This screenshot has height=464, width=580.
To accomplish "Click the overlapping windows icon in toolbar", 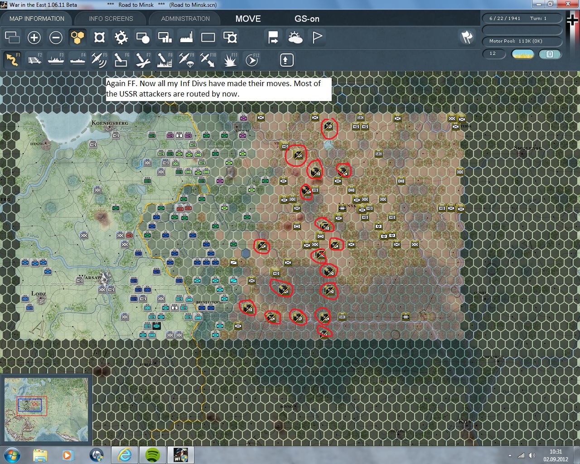I will (12, 37).
